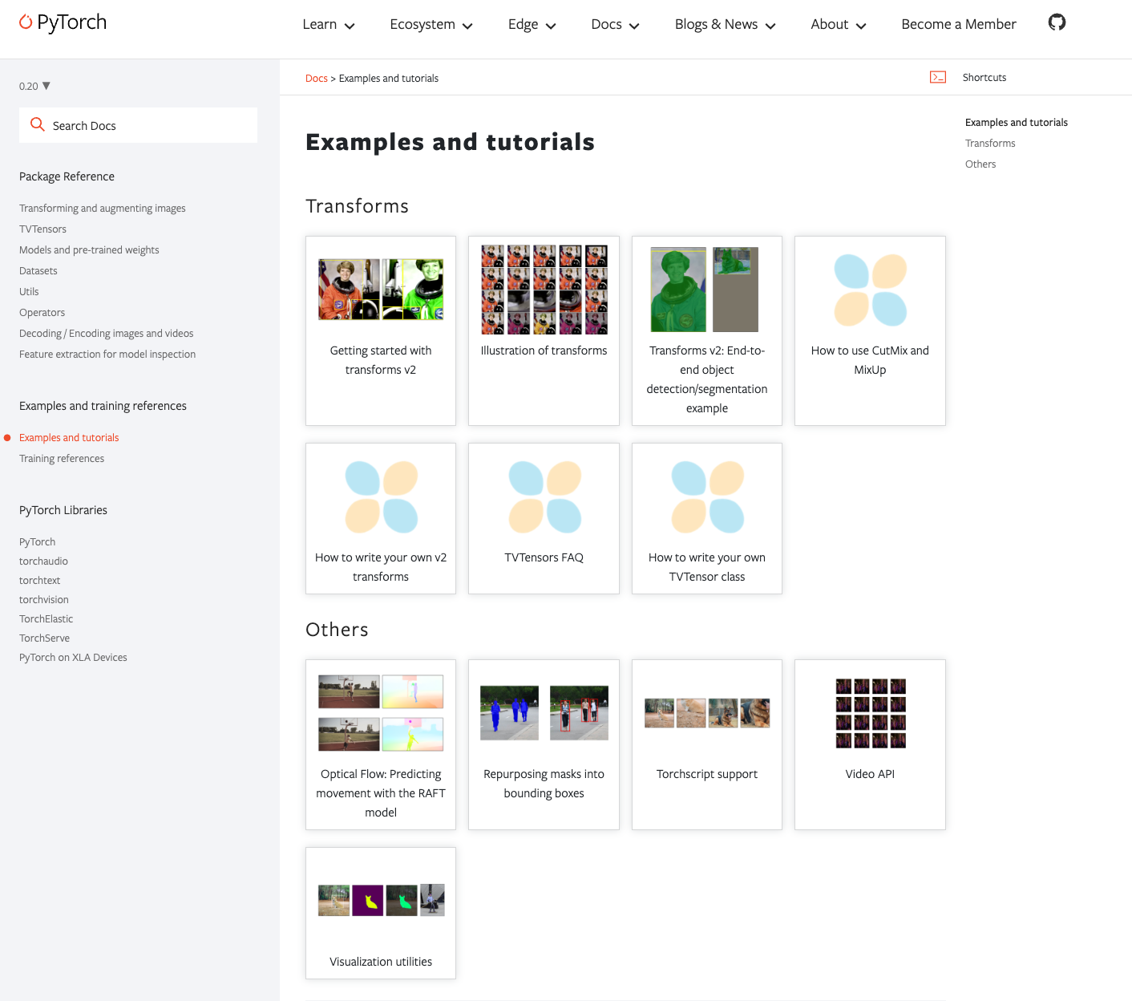
Task: Open Torchscript support thumbnail
Action: 707,713
